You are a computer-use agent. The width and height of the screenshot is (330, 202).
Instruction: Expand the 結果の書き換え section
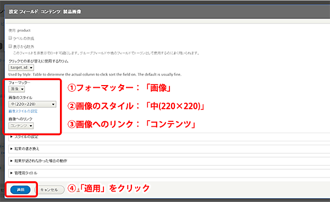[x=26, y=149]
